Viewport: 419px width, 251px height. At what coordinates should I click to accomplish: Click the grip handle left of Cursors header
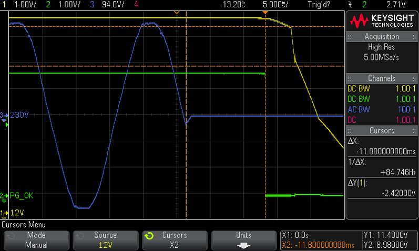point(349,131)
